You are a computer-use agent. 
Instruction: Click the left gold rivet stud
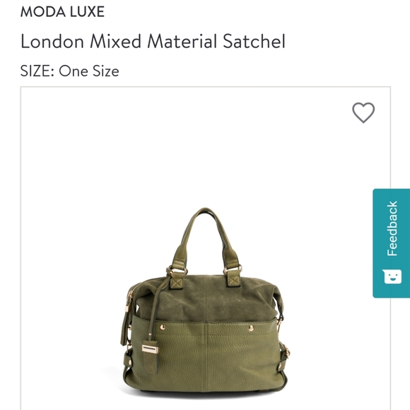point(163,327)
